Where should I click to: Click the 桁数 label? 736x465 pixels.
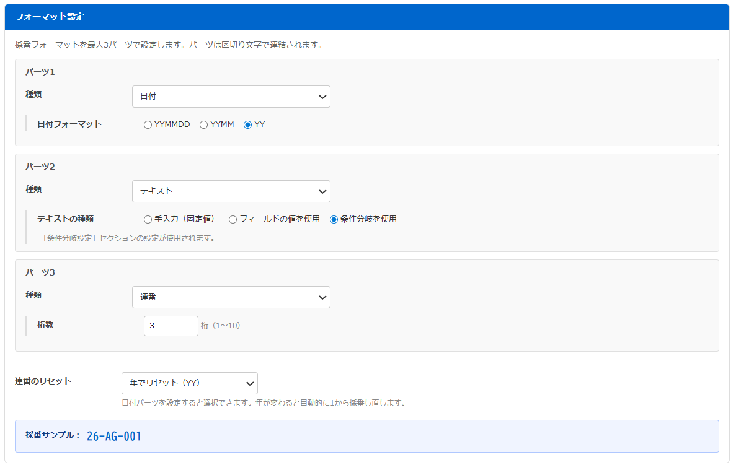click(45, 325)
